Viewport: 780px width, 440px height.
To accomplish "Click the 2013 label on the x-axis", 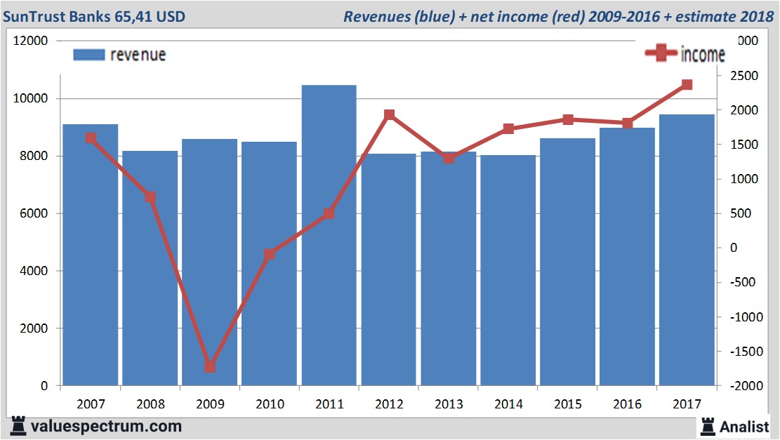I will point(449,405).
